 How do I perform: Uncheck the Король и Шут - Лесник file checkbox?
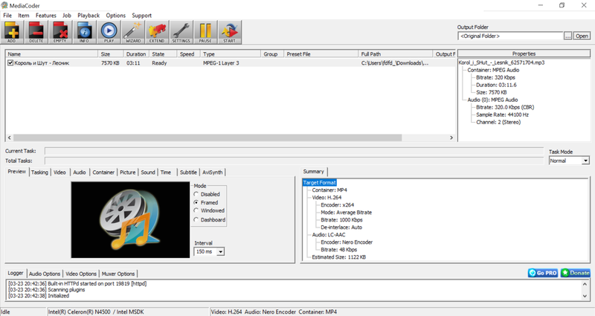pos(10,63)
